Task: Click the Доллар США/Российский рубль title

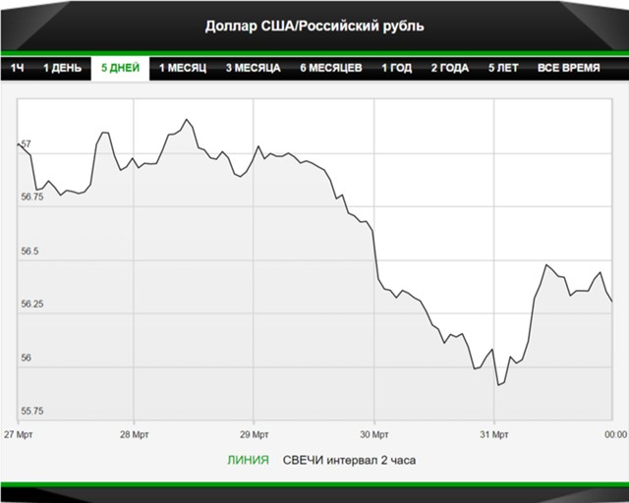Action: pyautogui.click(x=314, y=26)
